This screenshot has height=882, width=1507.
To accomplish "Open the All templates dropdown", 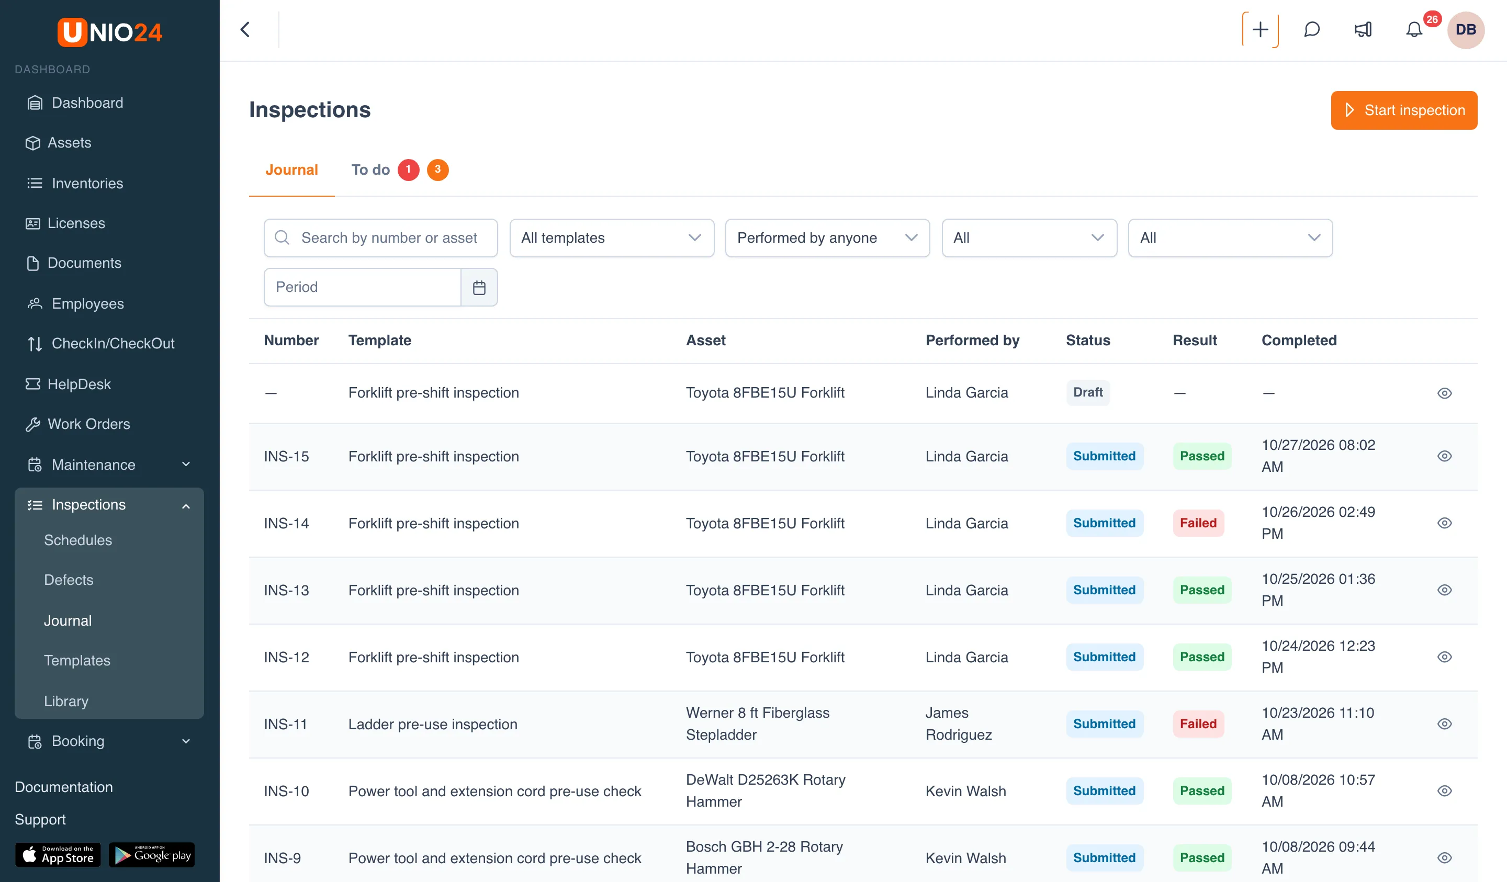I will point(611,238).
